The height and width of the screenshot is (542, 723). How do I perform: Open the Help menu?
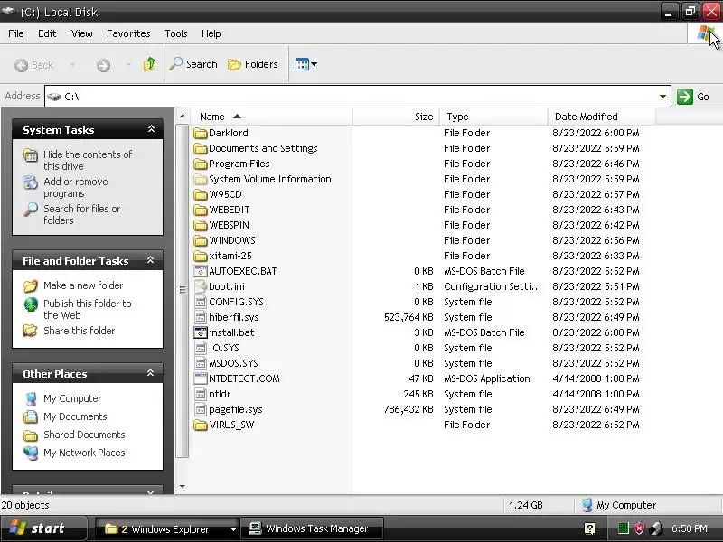tap(211, 33)
